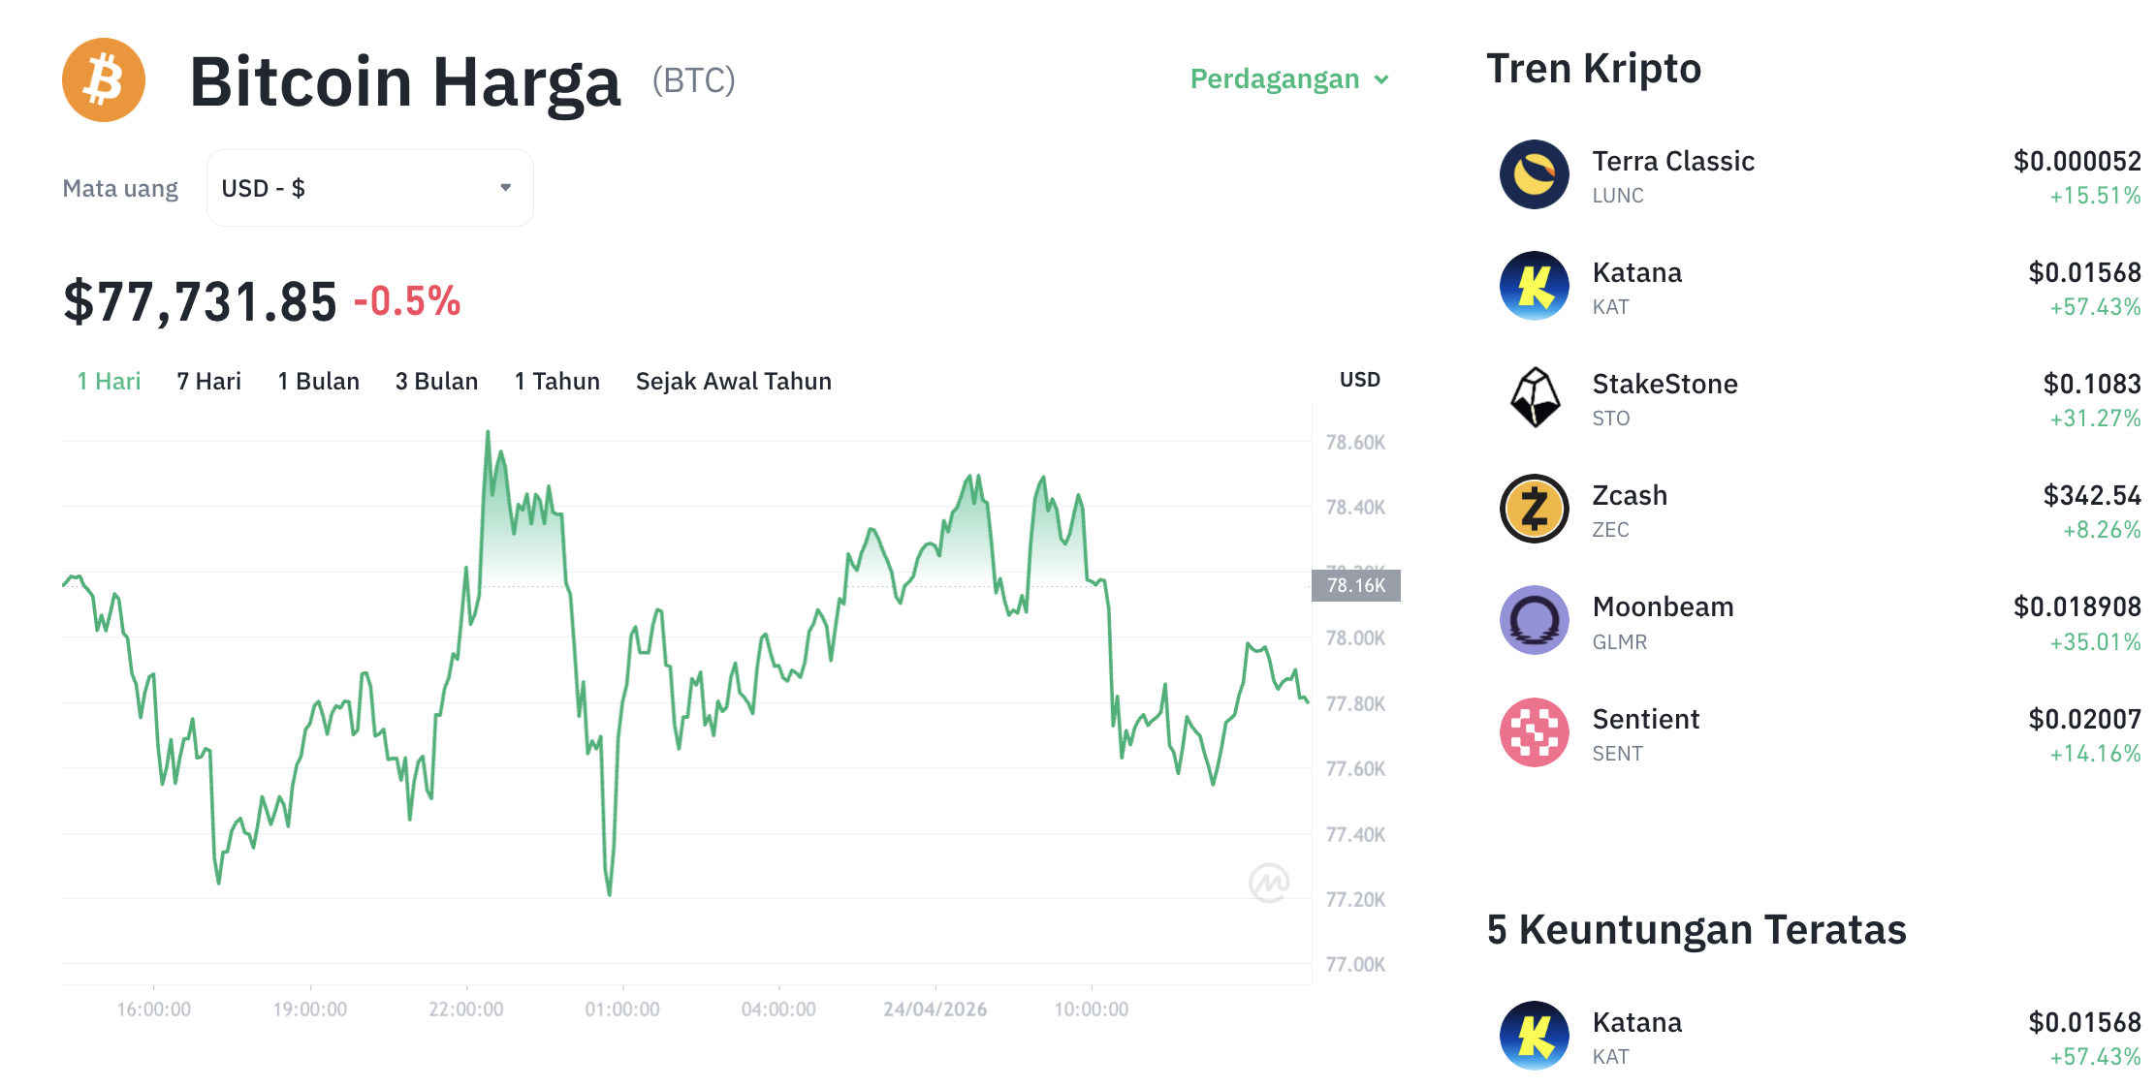Viewport: 2156px width, 1087px height.
Task: Click the Katana coin icon
Action: coord(1535,287)
